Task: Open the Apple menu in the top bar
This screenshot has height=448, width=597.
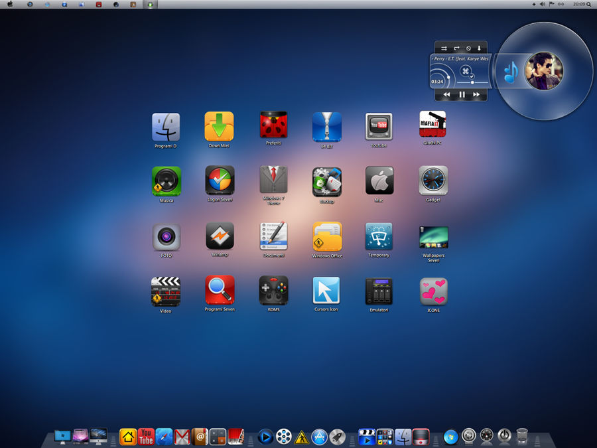Action: pyautogui.click(x=9, y=4)
